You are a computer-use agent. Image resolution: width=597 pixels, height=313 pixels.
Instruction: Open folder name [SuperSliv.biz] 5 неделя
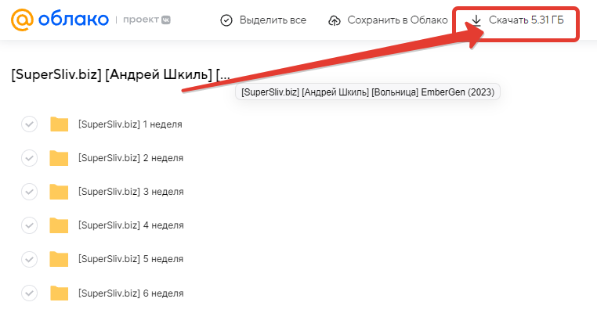click(131, 259)
